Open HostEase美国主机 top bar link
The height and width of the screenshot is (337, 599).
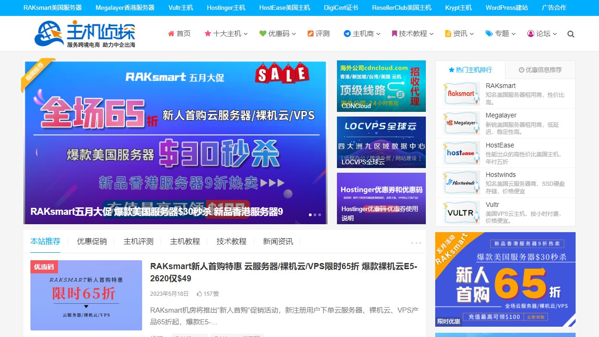click(285, 7)
